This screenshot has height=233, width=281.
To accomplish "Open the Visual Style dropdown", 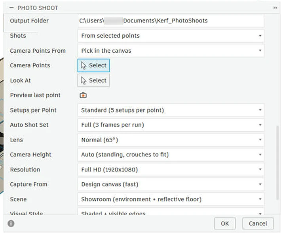I will tap(171, 212).
